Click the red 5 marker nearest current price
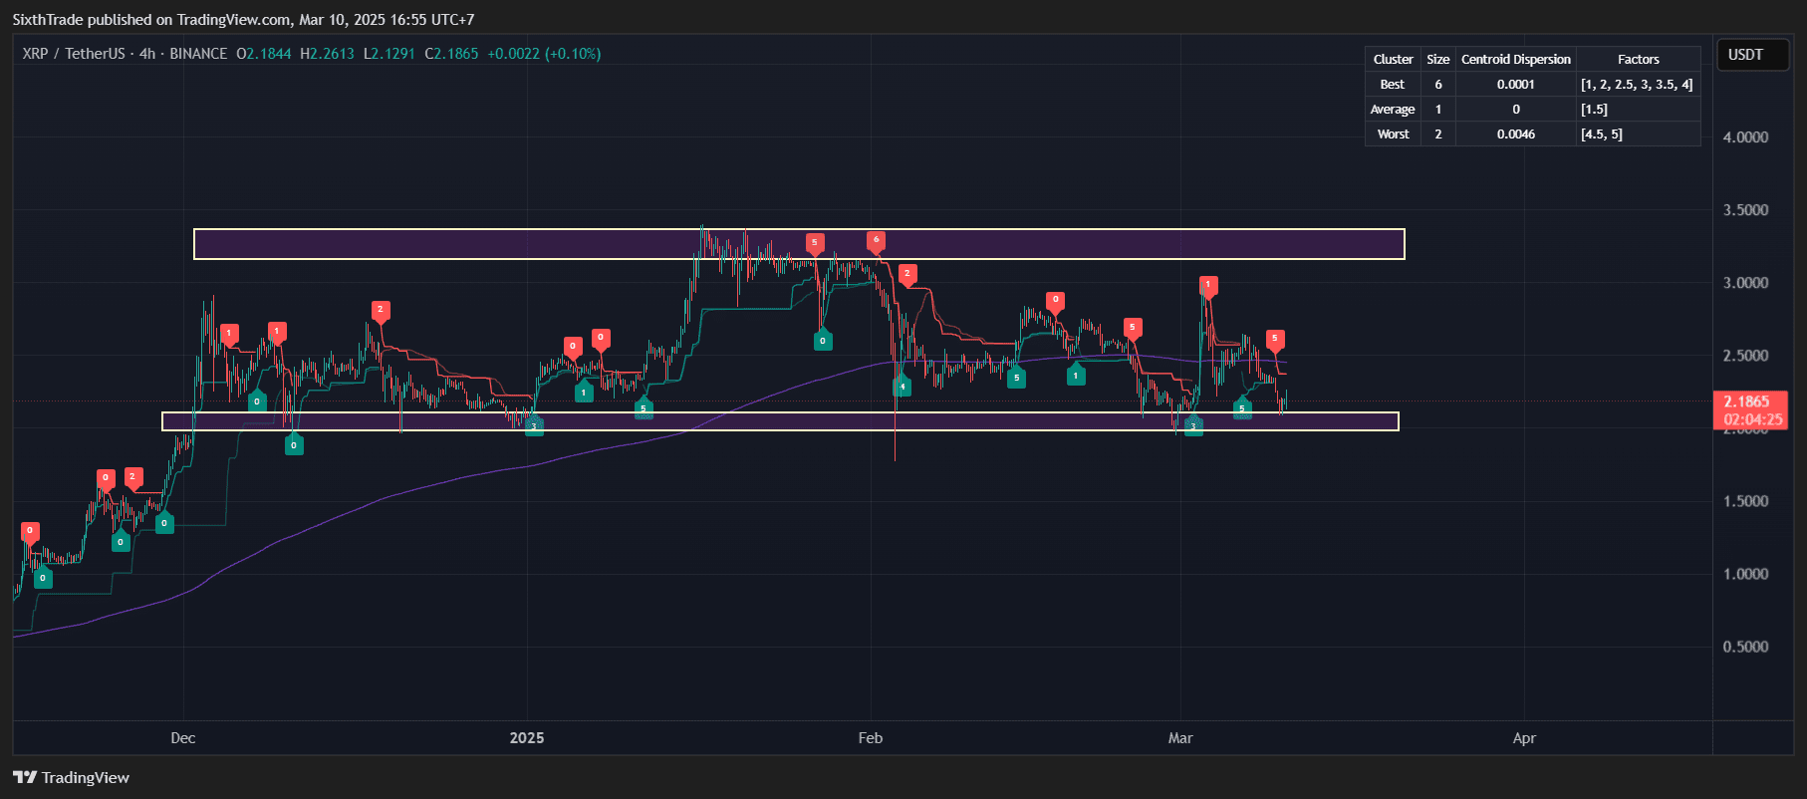The width and height of the screenshot is (1807, 799). click(1274, 339)
